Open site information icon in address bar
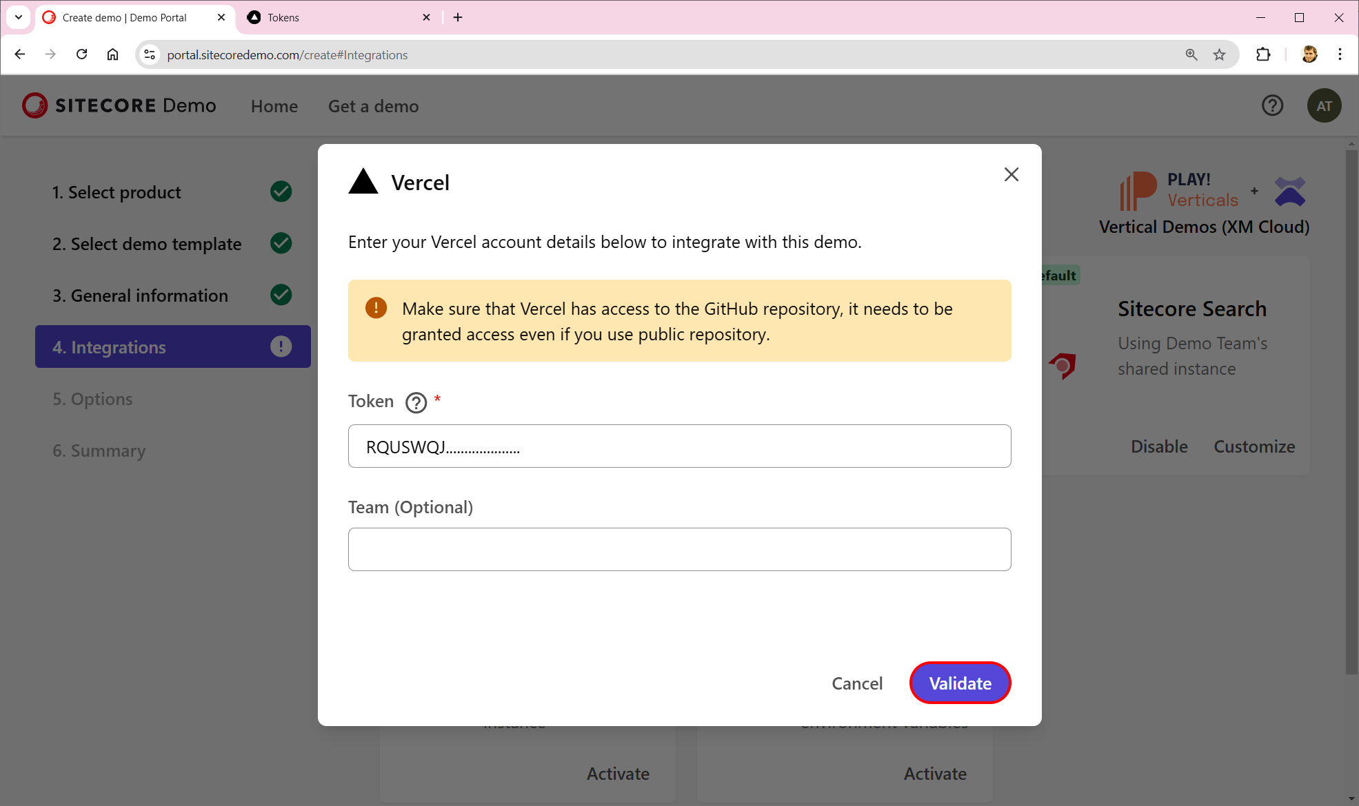This screenshot has height=806, width=1359. pos(150,54)
